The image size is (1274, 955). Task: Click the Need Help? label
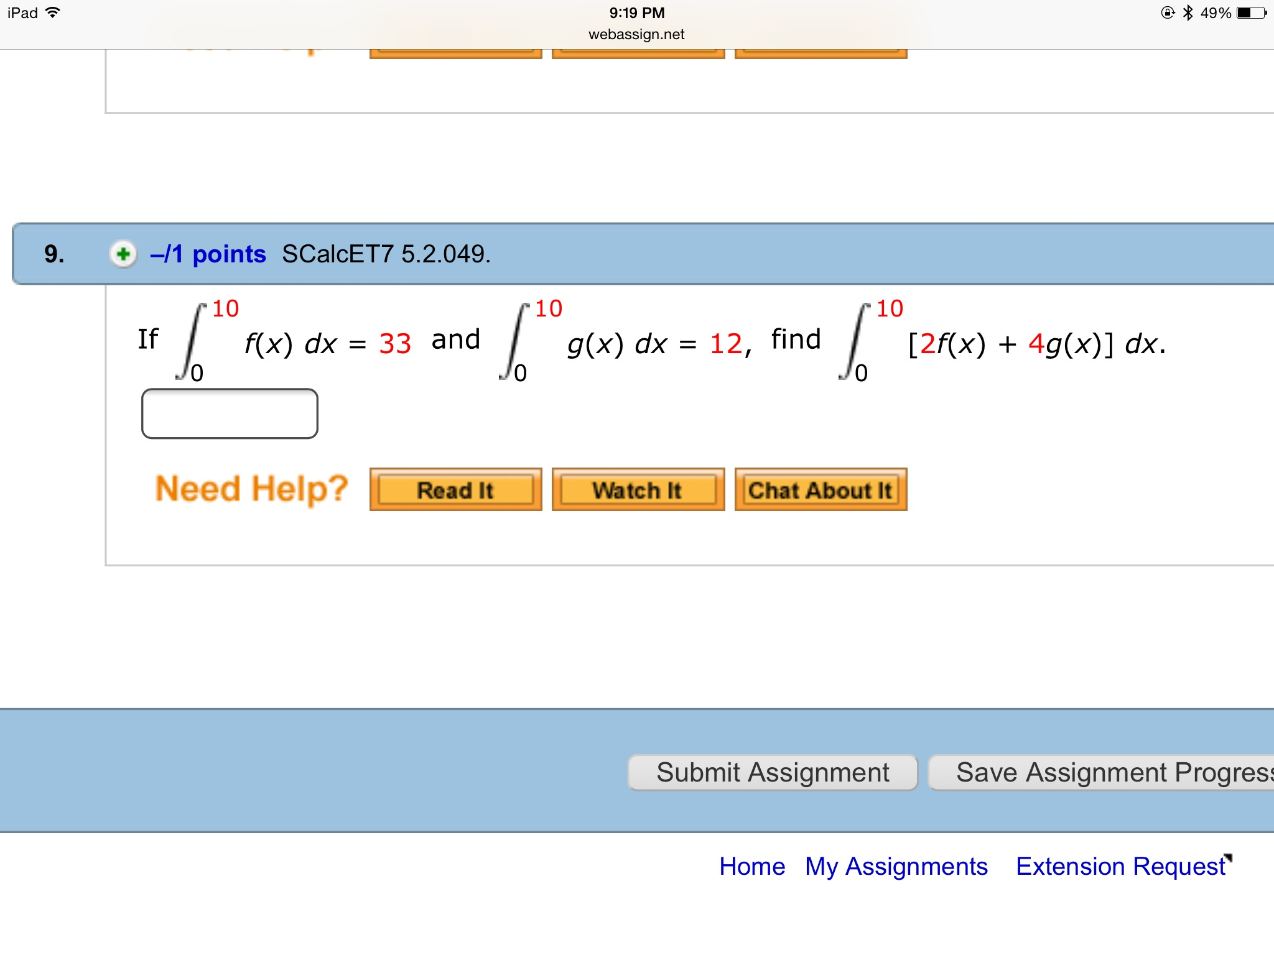[x=251, y=489]
